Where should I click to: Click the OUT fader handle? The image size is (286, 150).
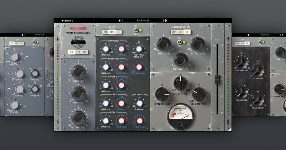(x=217, y=79)
